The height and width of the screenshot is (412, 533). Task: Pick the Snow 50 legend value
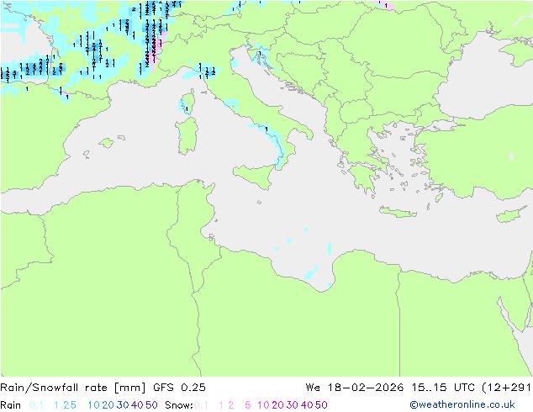[x=321, y=405]
